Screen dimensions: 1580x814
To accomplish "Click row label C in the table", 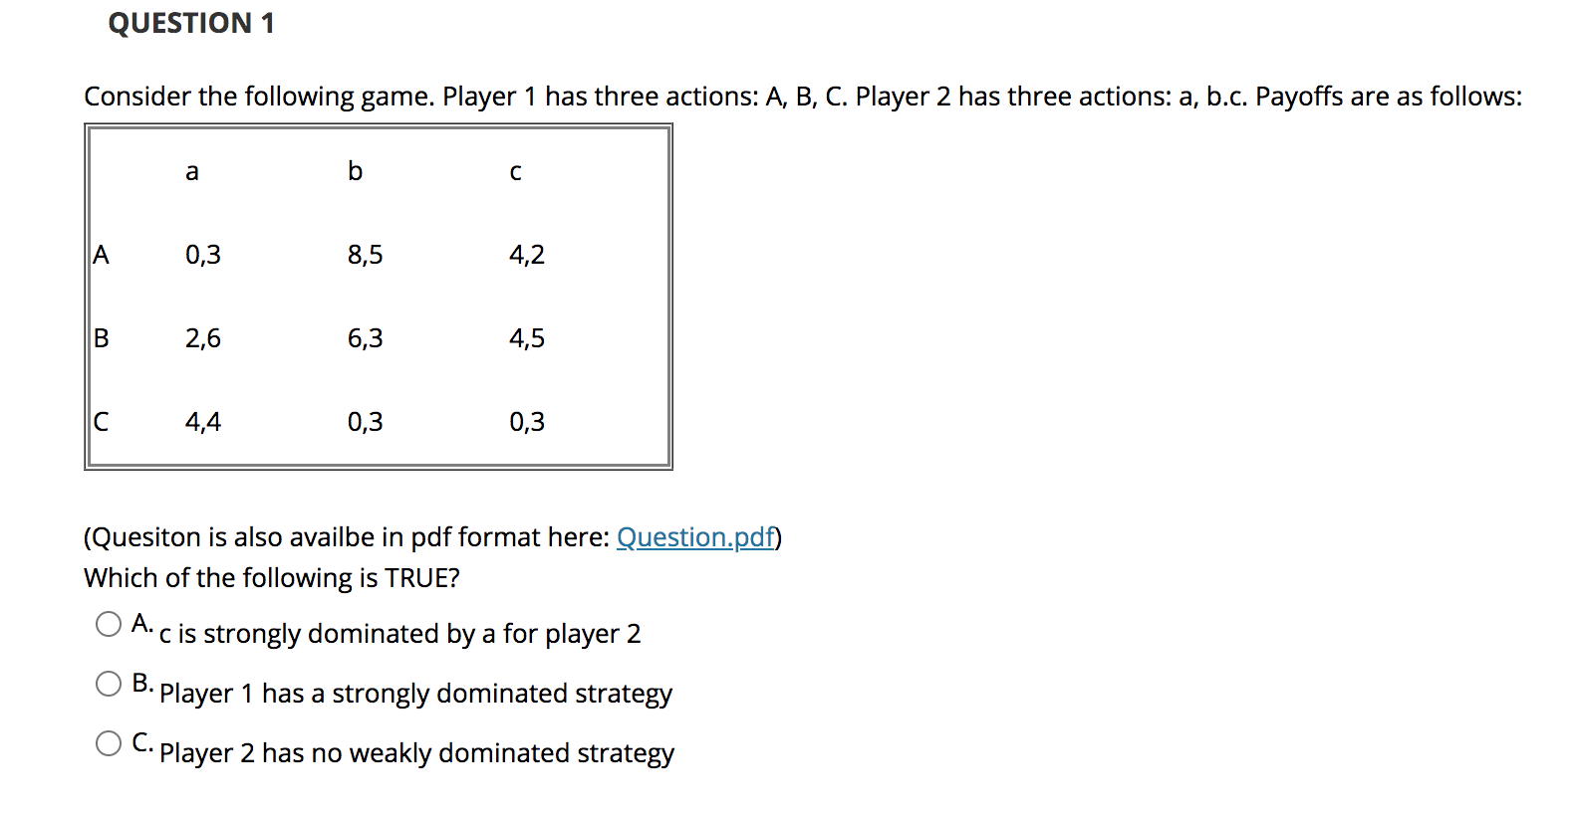I will (101, 422).
